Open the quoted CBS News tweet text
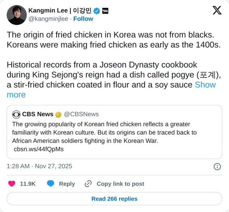The height and width of the screenshot is (212, 229). tap(104, 132)
